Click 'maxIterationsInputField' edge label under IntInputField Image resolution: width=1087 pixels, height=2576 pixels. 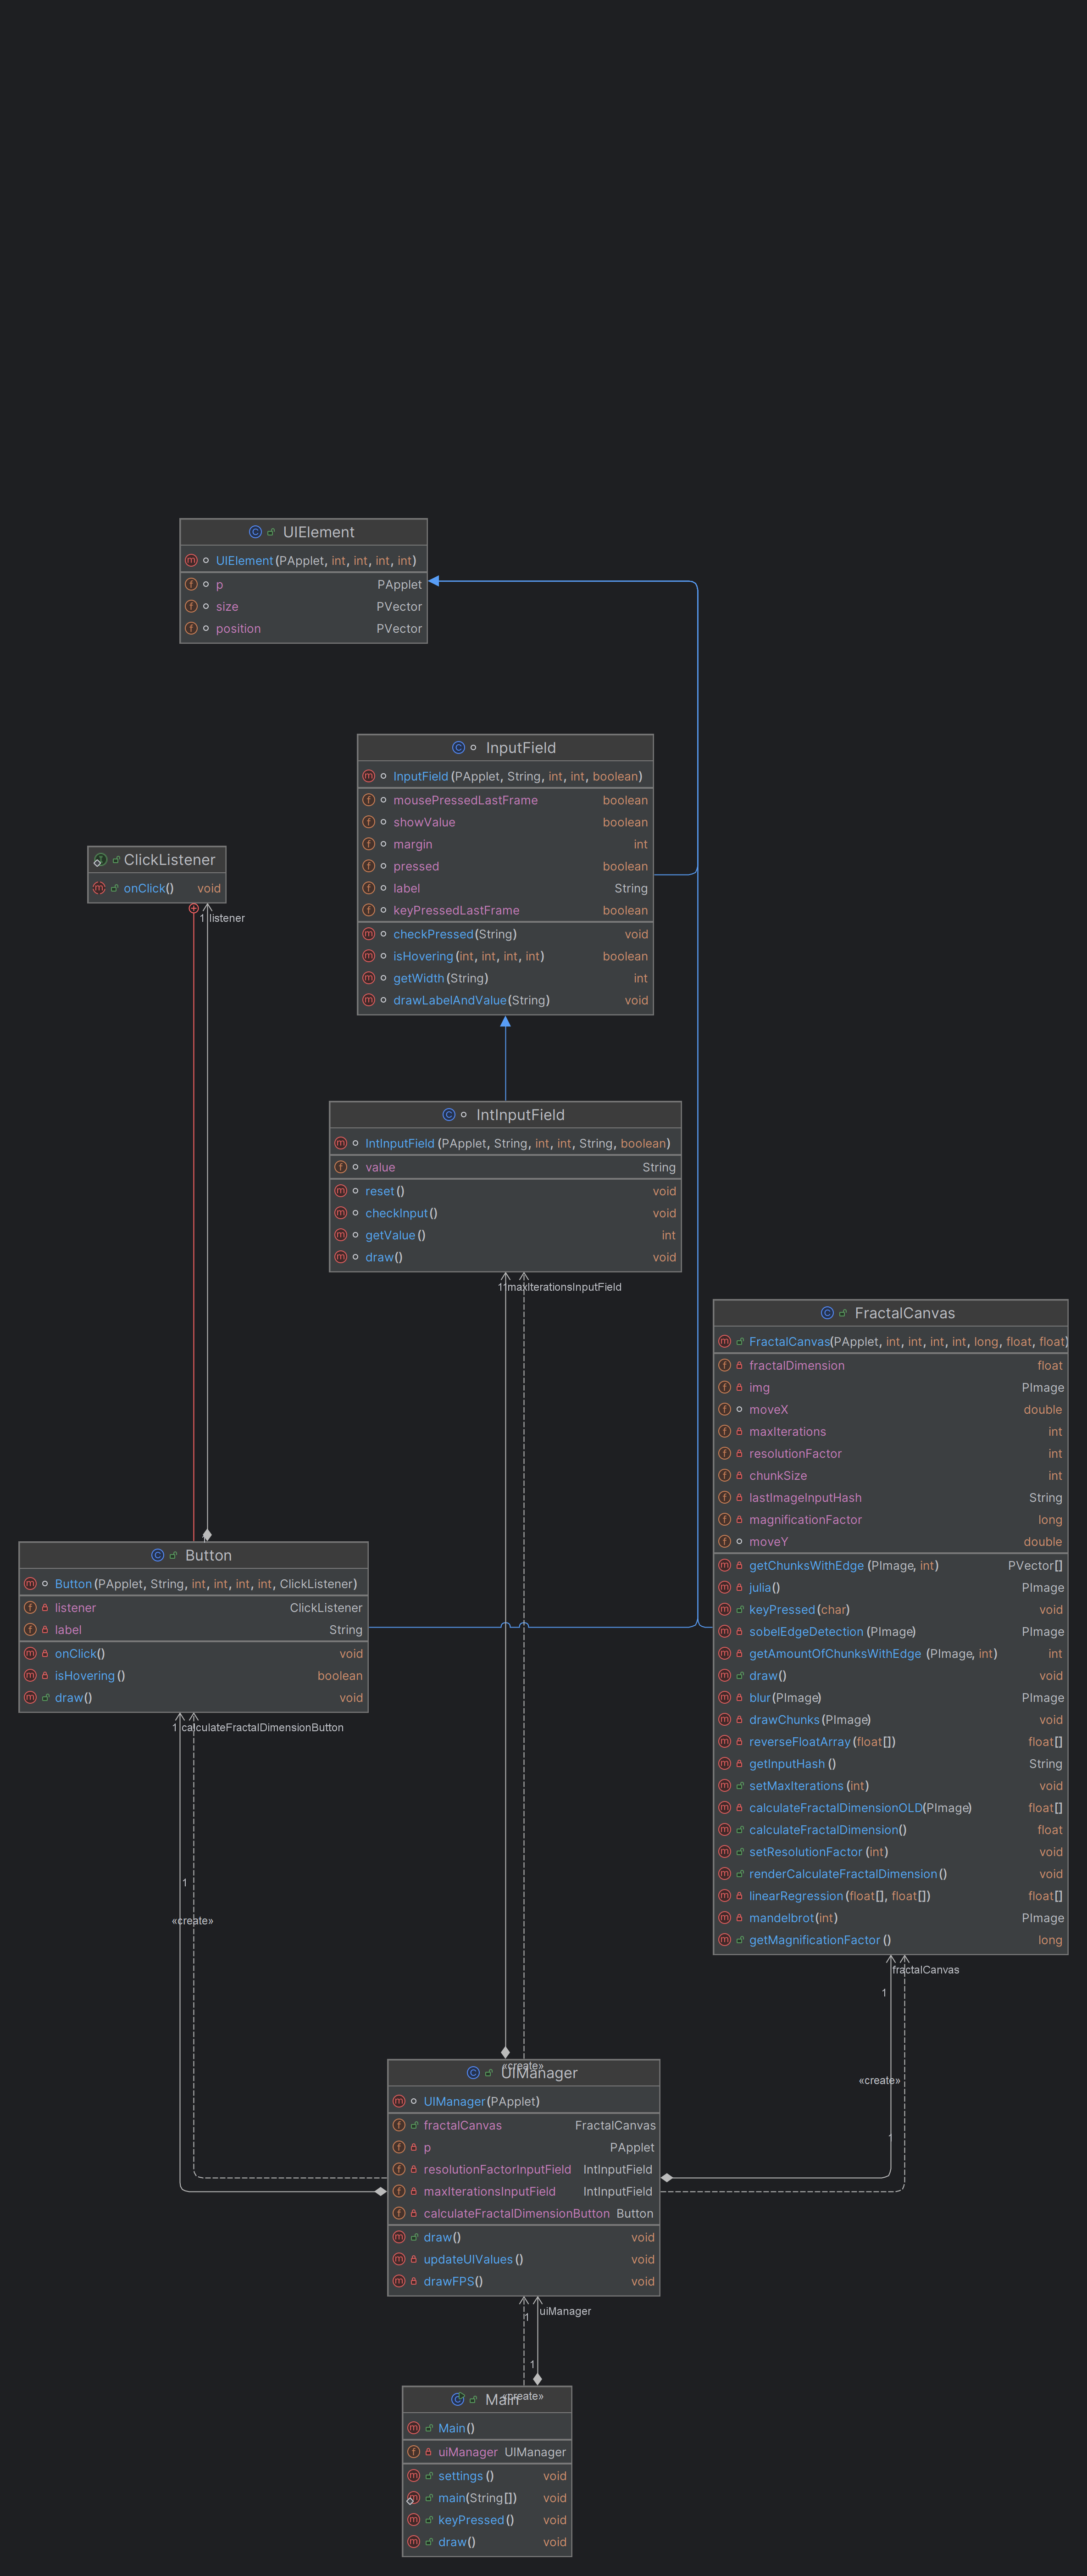coord(564,1287)
